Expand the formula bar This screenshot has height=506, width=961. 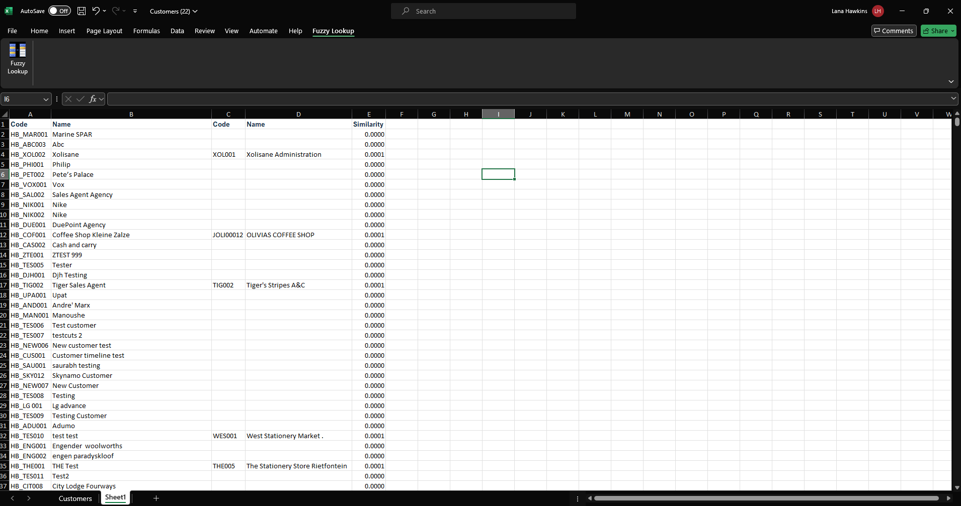[x=953, y=98]
